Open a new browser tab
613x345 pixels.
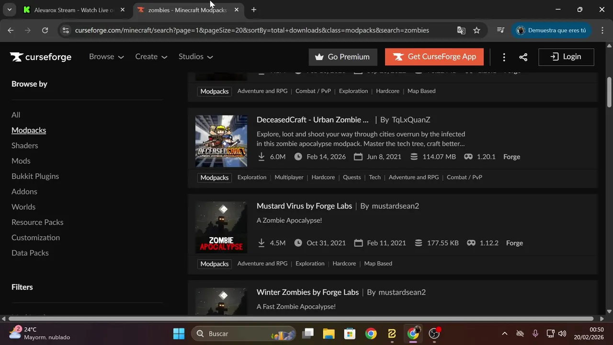click(x=254, y=10)
